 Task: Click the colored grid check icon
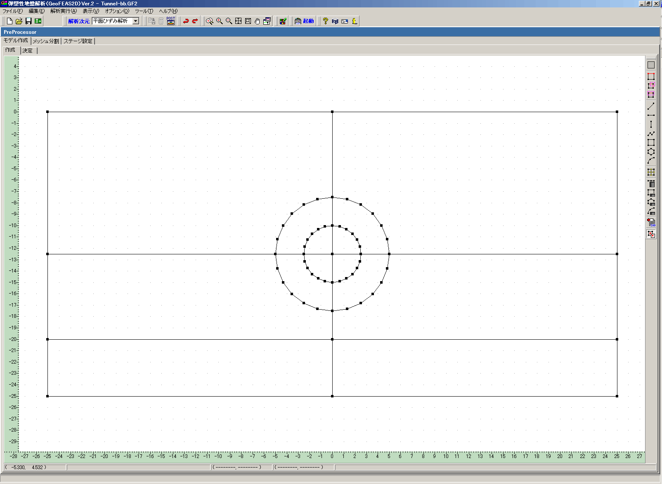click(283, 21)
